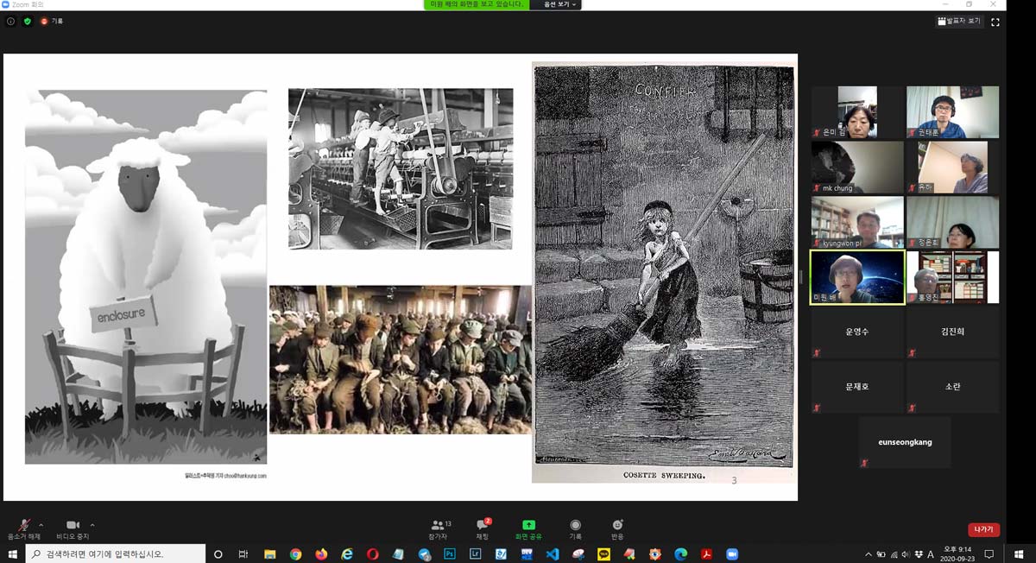Click the green banner about viewing 미원 배's screen
Screen dimensions: 1036x563
click(x=478, y=4)
